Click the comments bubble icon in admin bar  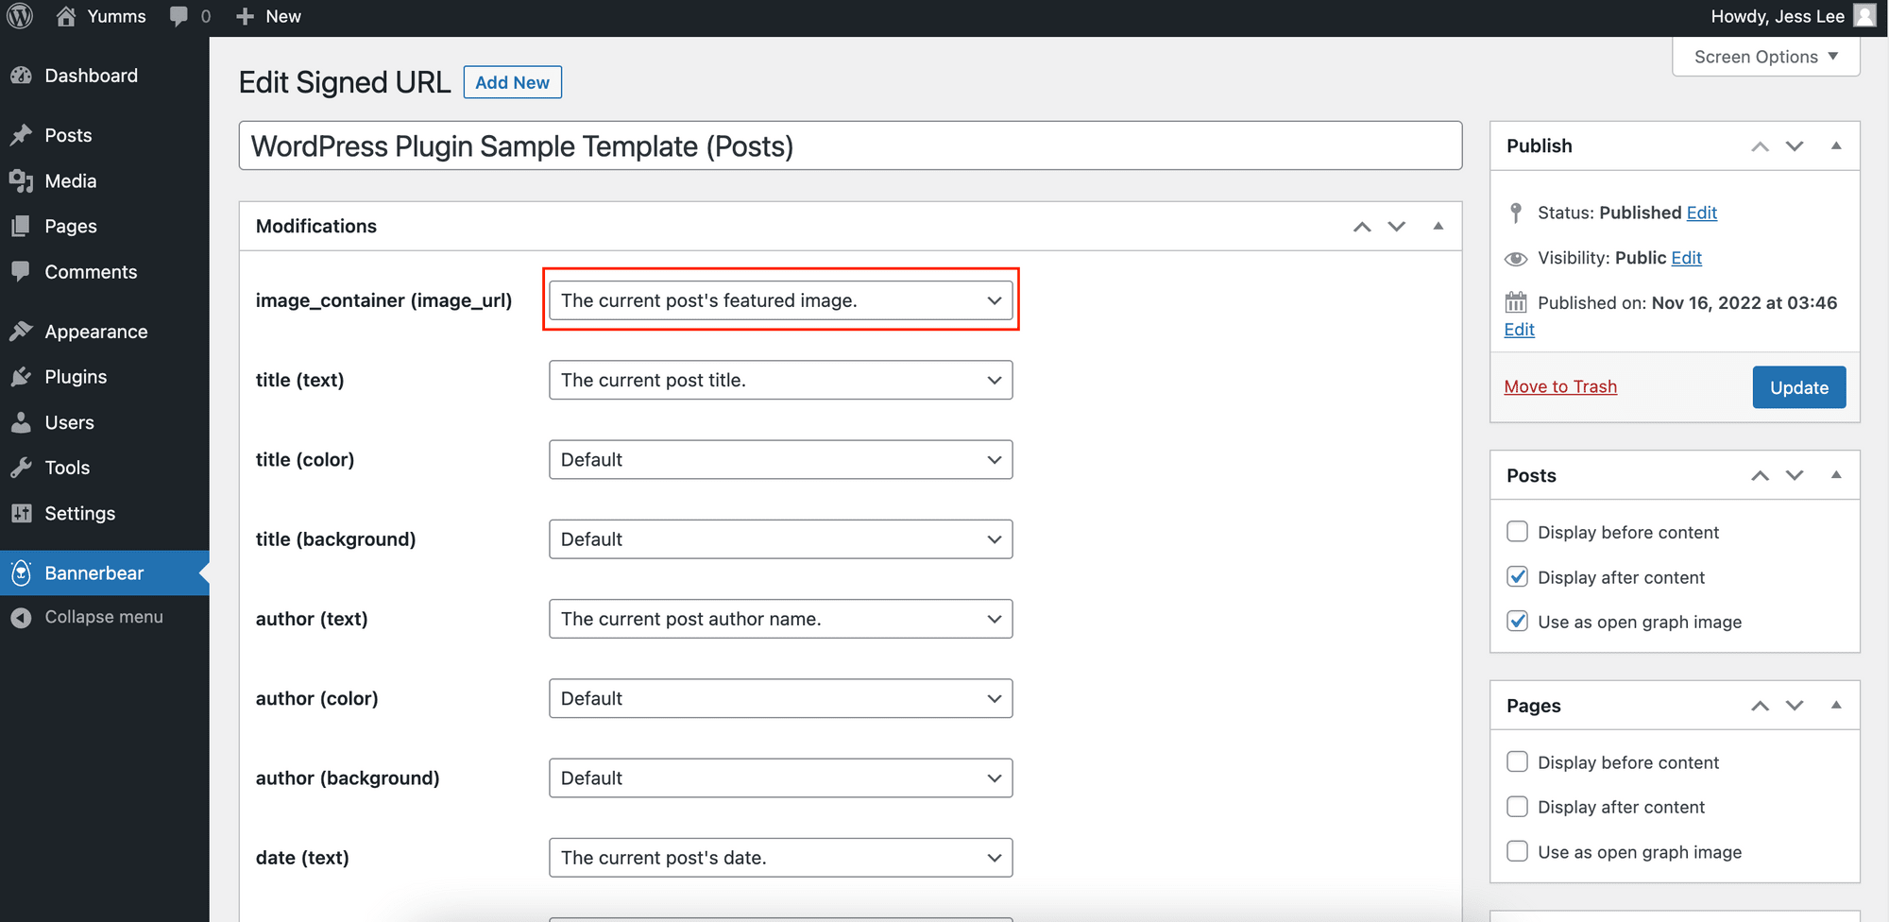(x=179, y=16)
